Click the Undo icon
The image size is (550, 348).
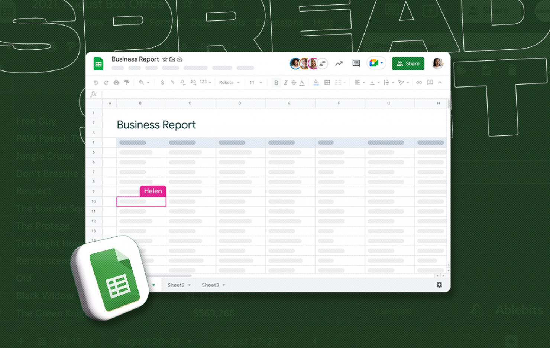click(x=96, y=82)
